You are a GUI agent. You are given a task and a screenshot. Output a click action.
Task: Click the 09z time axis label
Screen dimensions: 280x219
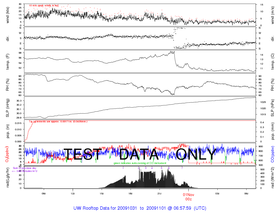coord(44,194)
